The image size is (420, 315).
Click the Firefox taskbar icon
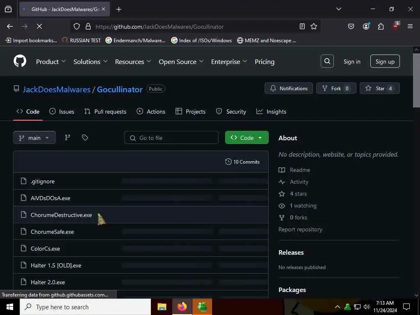[182, 307]
